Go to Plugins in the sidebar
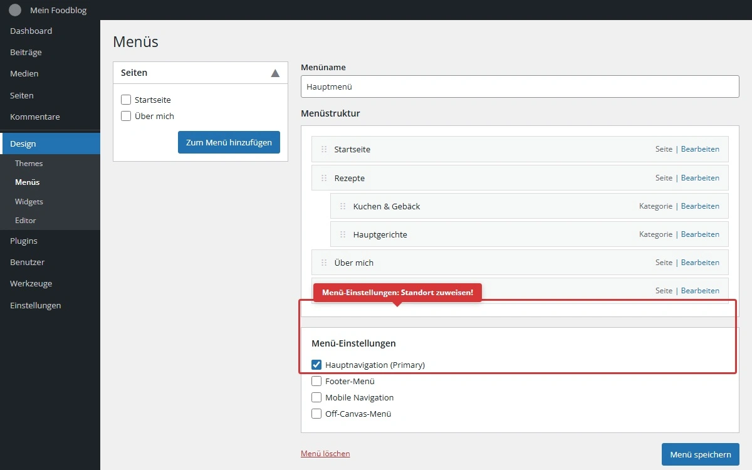The image size is (752, 470). pos(24,241)
